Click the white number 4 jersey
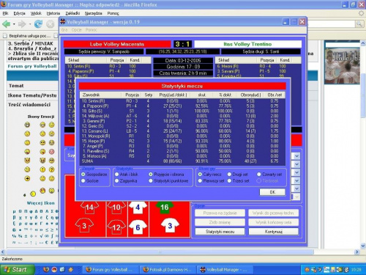The height and width of the screenshot is (275, 366). [x=138, y=207]
